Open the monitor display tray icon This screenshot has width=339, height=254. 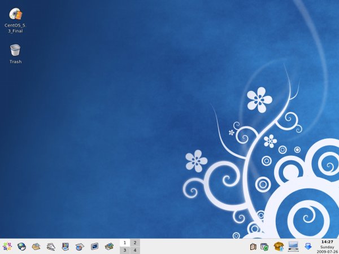[293, 247]
